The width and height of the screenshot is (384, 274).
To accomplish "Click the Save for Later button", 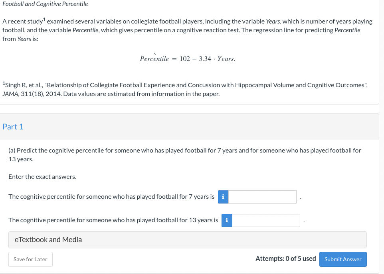I will pyautogui.click(x=30, y=259).
